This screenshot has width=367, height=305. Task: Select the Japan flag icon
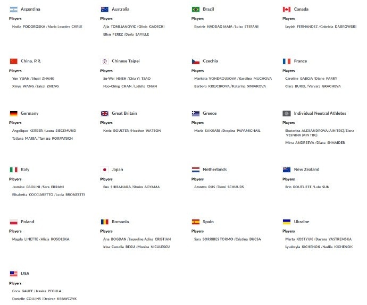point(105,170)
